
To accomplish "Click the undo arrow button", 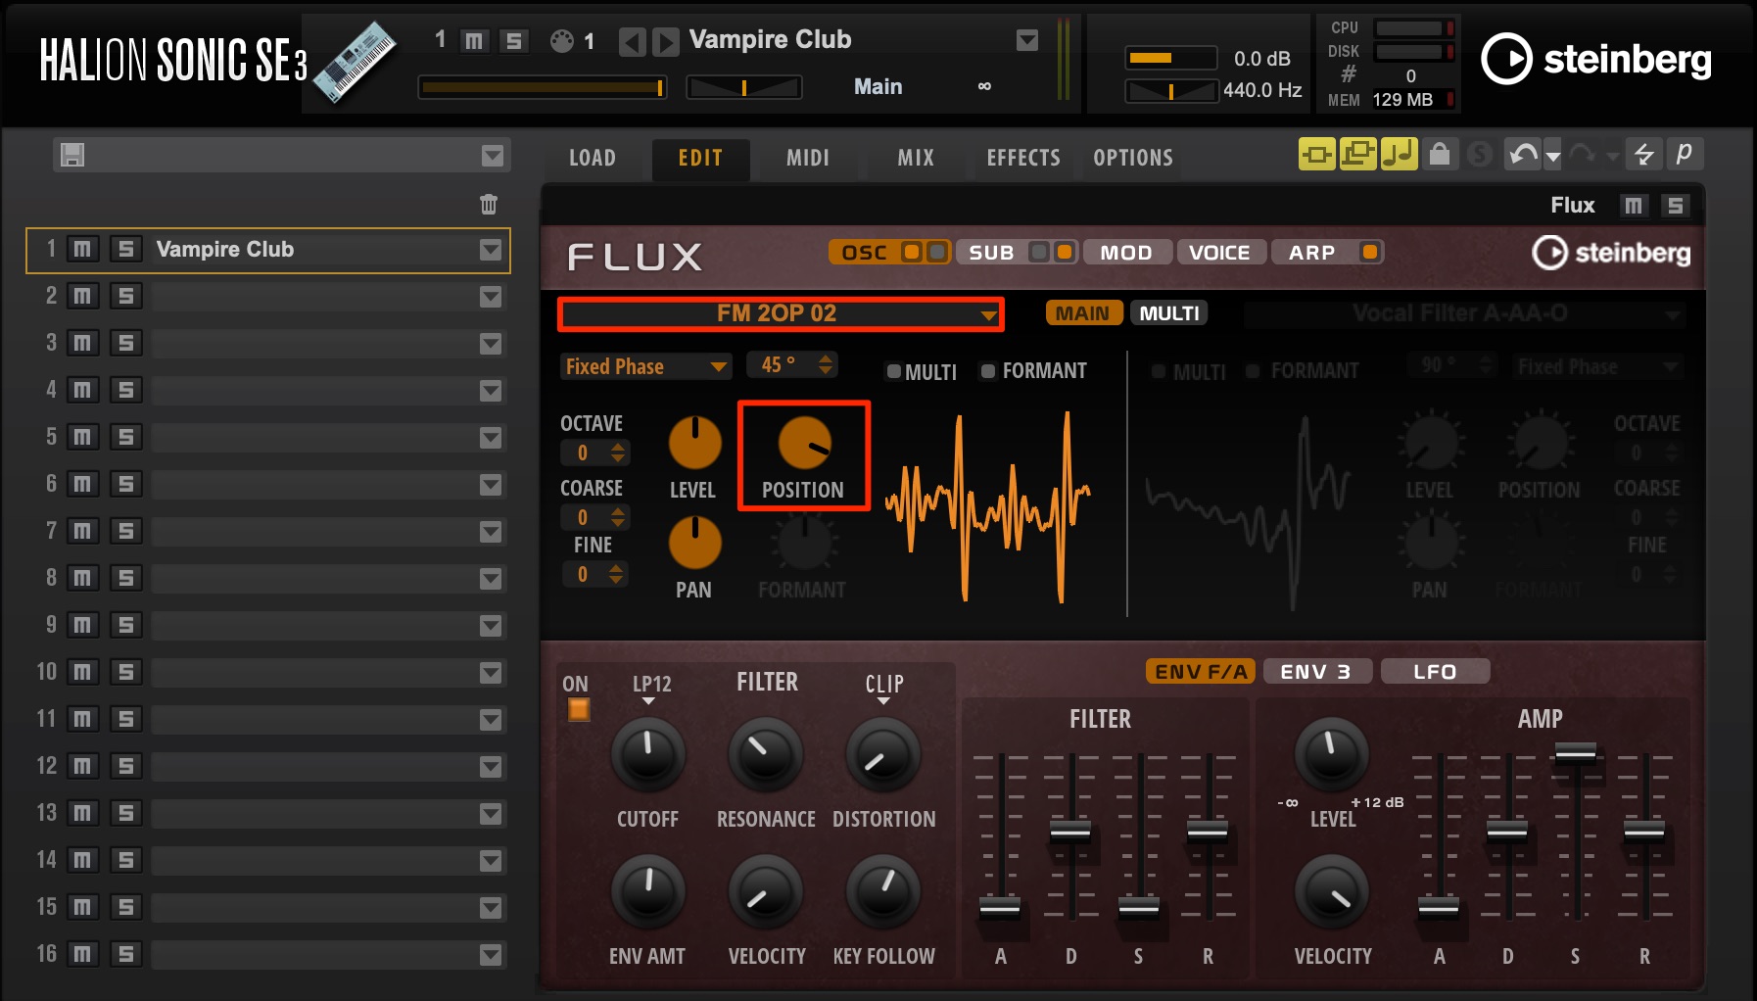I will 1523,154.
